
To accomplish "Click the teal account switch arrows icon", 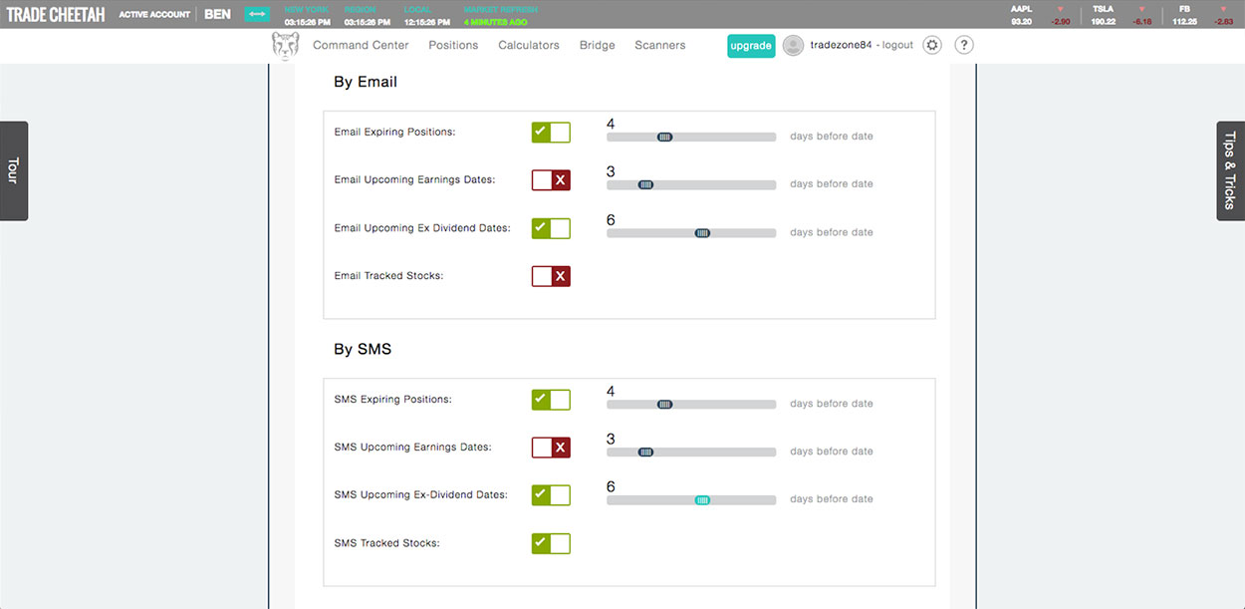I will pos(257,14).
